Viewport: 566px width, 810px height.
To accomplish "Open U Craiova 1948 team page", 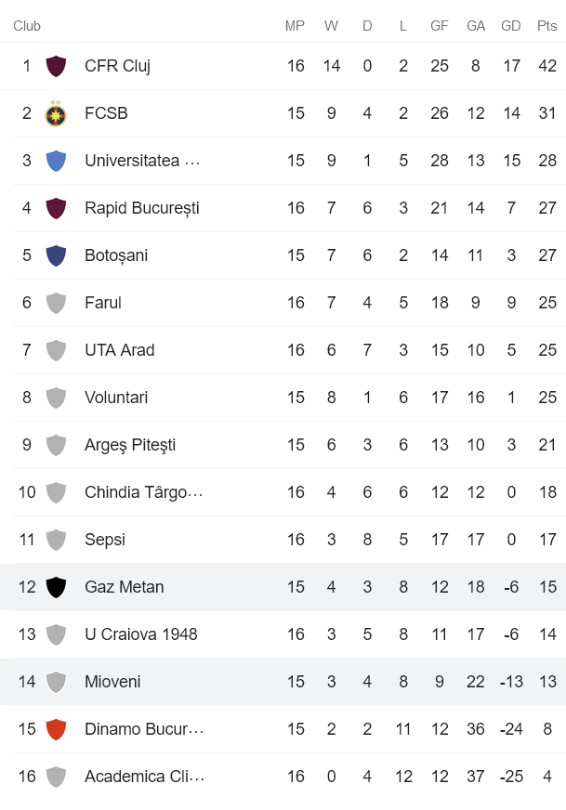I will pos(140,634).
